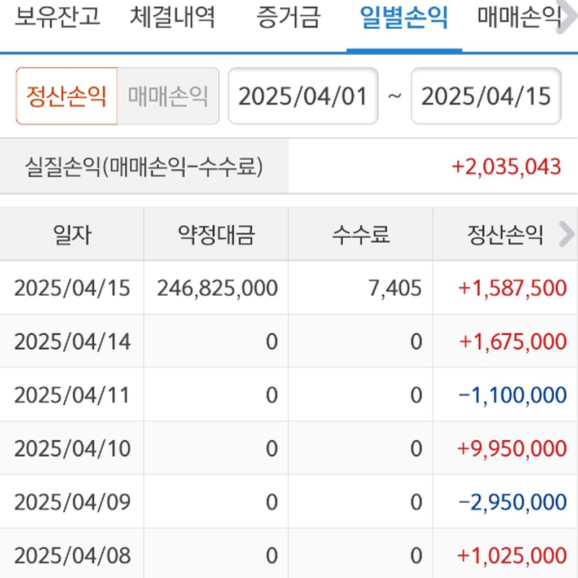
Task: Click the 정산손익 column header text
Action: point(505,235)
